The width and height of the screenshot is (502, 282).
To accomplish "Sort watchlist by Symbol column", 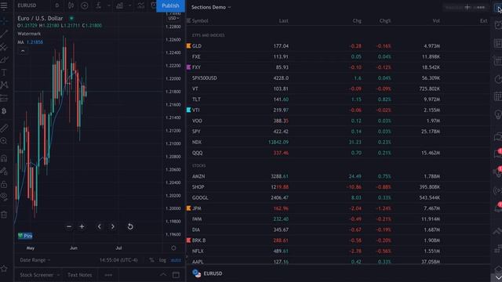I will pyautogui.click(x=200, y=21).
